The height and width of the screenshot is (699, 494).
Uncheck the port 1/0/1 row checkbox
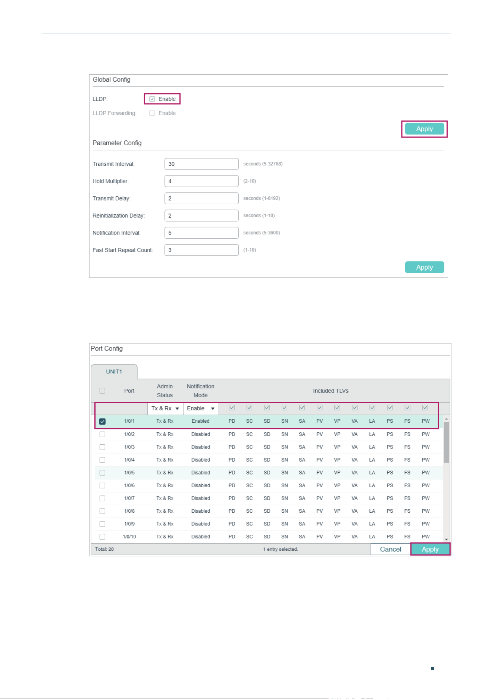(102, 421)
